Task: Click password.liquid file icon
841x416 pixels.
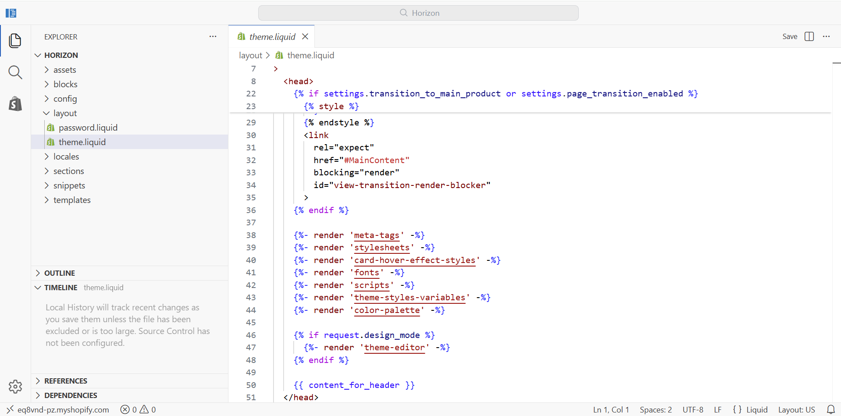Action: point(51,128)
